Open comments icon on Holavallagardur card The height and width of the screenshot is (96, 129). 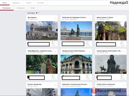point(52,77)
